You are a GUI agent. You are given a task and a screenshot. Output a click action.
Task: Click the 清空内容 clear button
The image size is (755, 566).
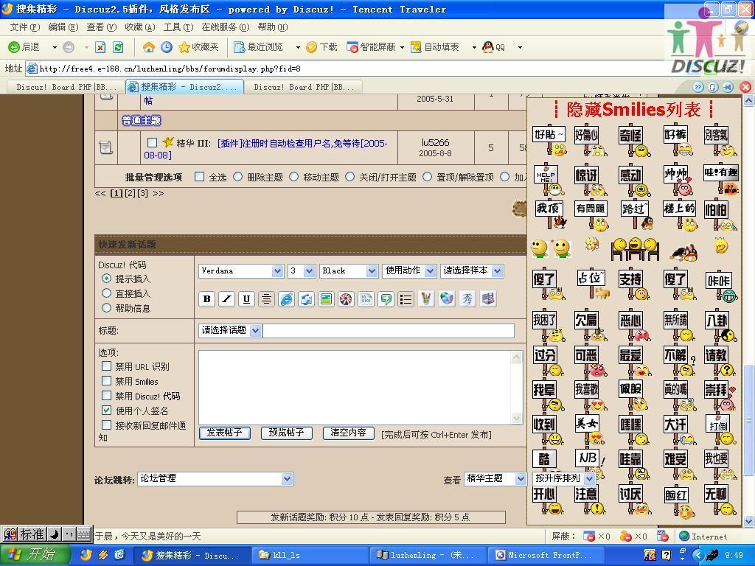coord(348,433)
